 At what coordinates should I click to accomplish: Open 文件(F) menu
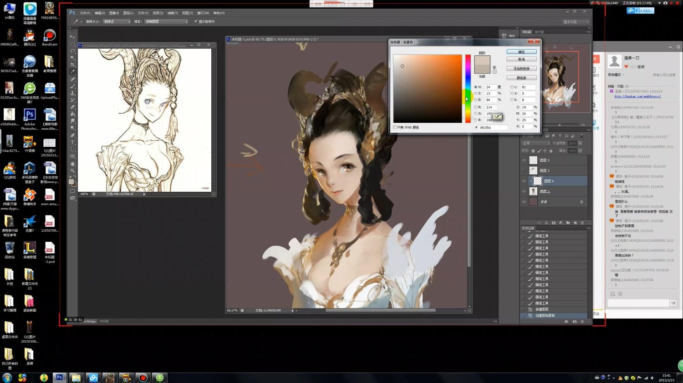pos(85,13)
